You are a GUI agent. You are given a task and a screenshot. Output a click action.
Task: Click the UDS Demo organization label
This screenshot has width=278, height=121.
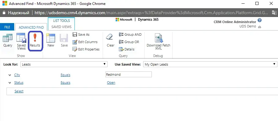point(248,26)
